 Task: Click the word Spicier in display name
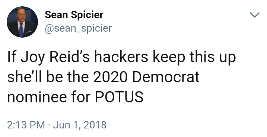(x=87, y=15)
